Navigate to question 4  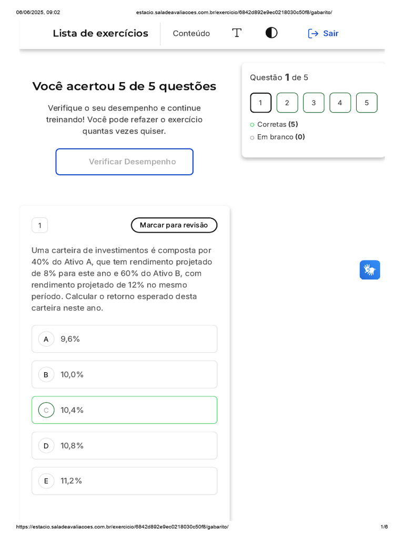[340, 103]
